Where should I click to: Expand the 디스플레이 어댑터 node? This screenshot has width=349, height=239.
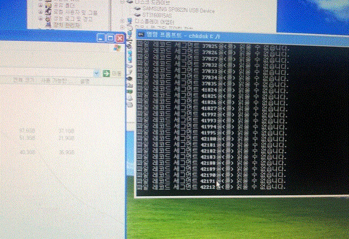122,21
